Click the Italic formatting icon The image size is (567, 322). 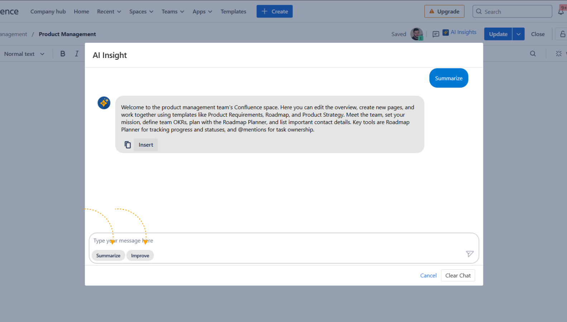pos(77,54)
